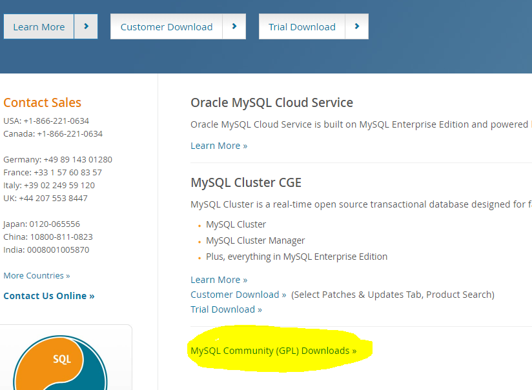Open Contact Us Online » link

(x=49, y=296)
